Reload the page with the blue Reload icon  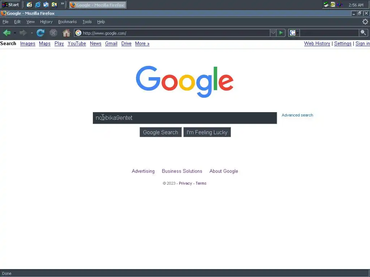40,33
